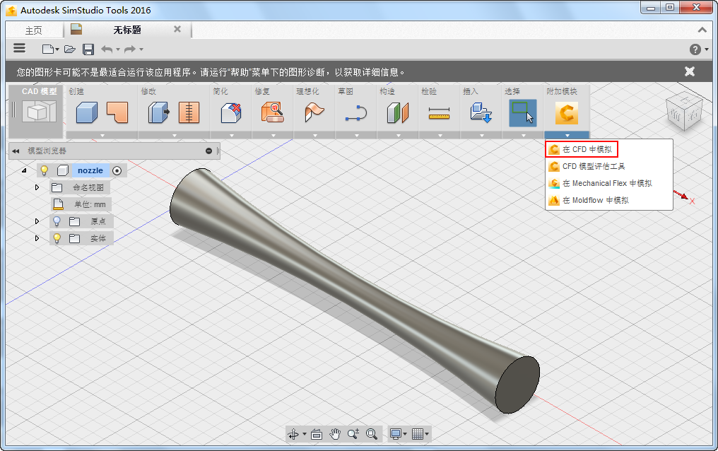Screen dimensions: 718x451
Task: Select 在 Mechanical Flex 中模拟 menu item
Action: point(608,183)
